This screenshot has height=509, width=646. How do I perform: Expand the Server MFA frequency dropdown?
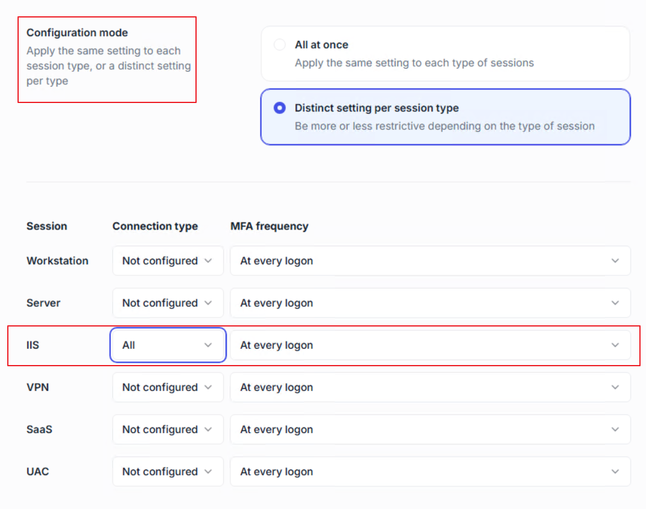coord(429,303)
